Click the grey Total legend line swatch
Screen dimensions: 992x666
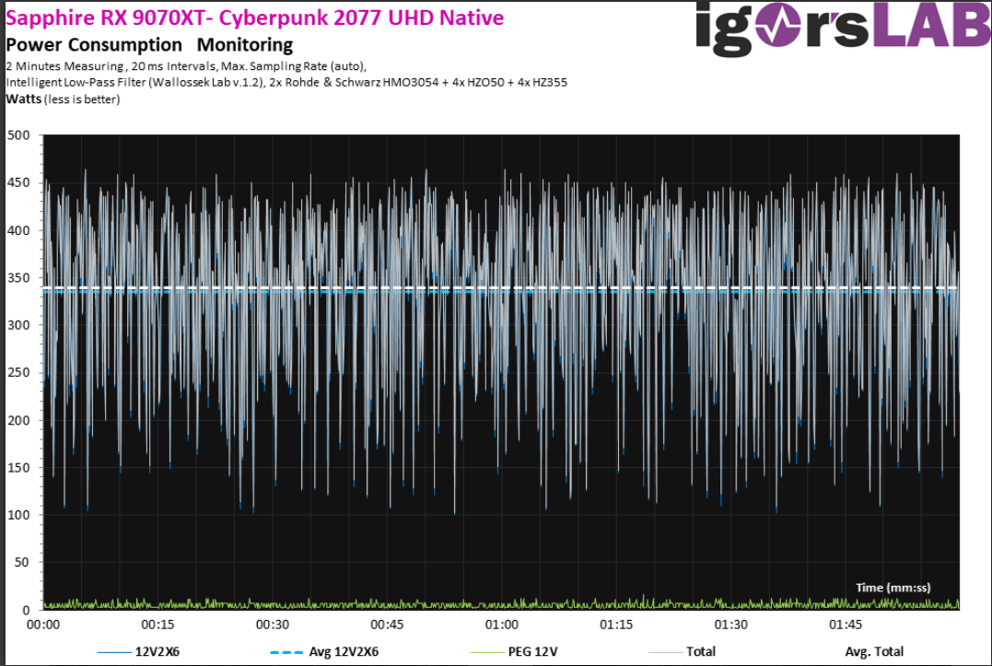665,652
